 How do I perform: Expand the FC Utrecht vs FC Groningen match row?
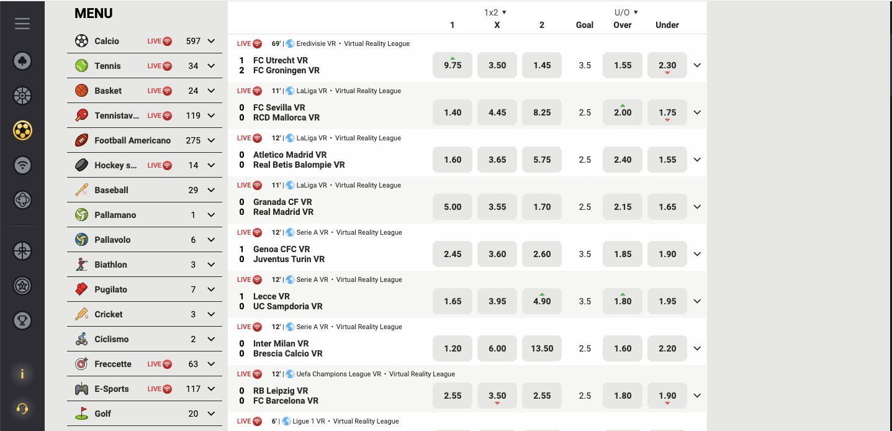[696, 65]
